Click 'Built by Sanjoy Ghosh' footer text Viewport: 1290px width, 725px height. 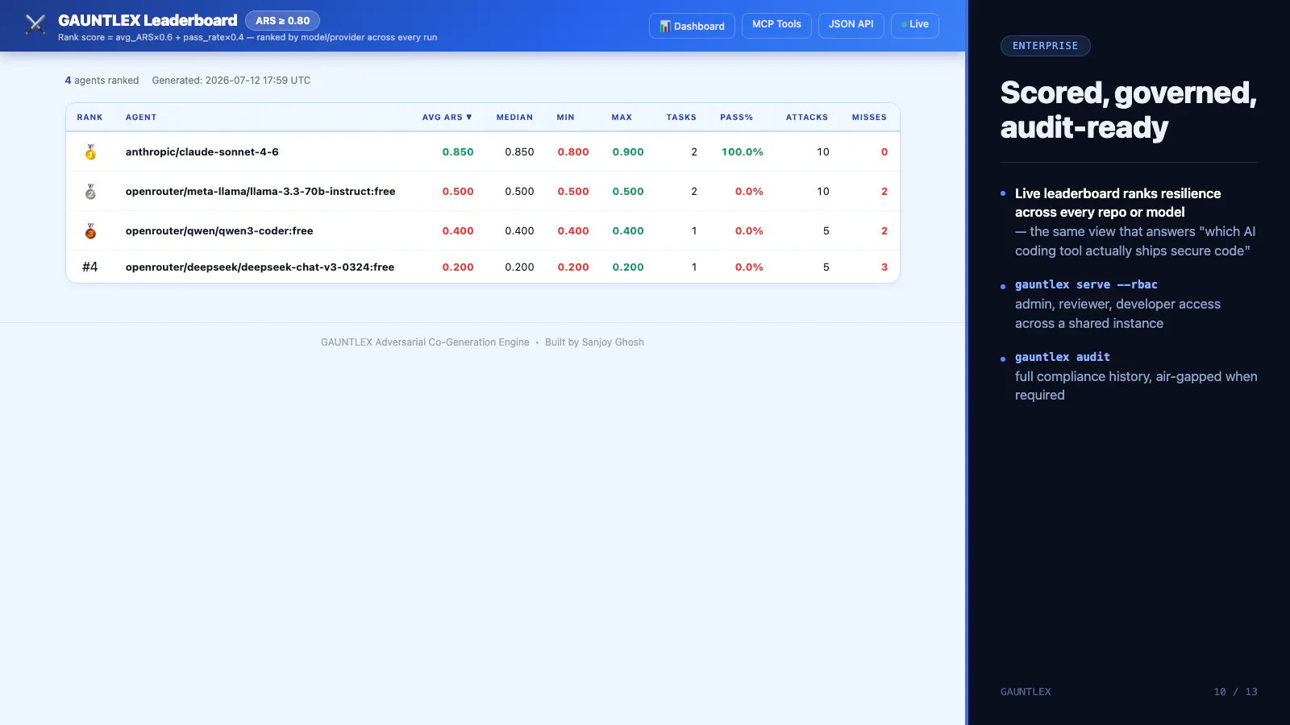[594, 342]
